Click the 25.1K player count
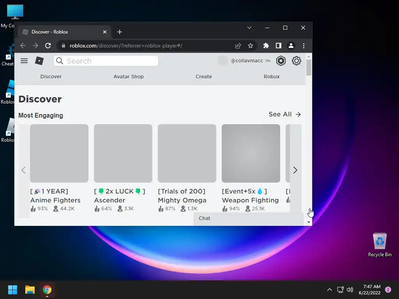Image resolution: width=399 pixels, height=299 pixels. click(x=255, y=209)
